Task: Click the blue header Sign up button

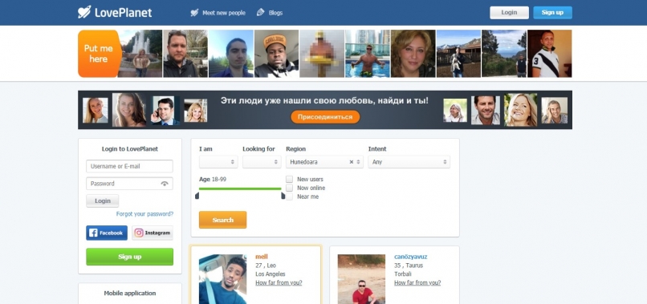Action: click(552, 12)
